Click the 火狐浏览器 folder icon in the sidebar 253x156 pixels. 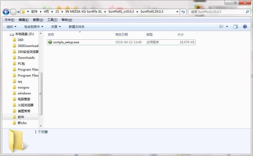coord(14,105)
